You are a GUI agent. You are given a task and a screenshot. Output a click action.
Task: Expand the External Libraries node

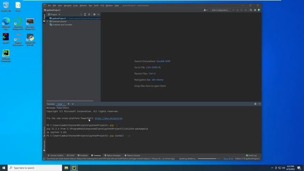[47, 21]
